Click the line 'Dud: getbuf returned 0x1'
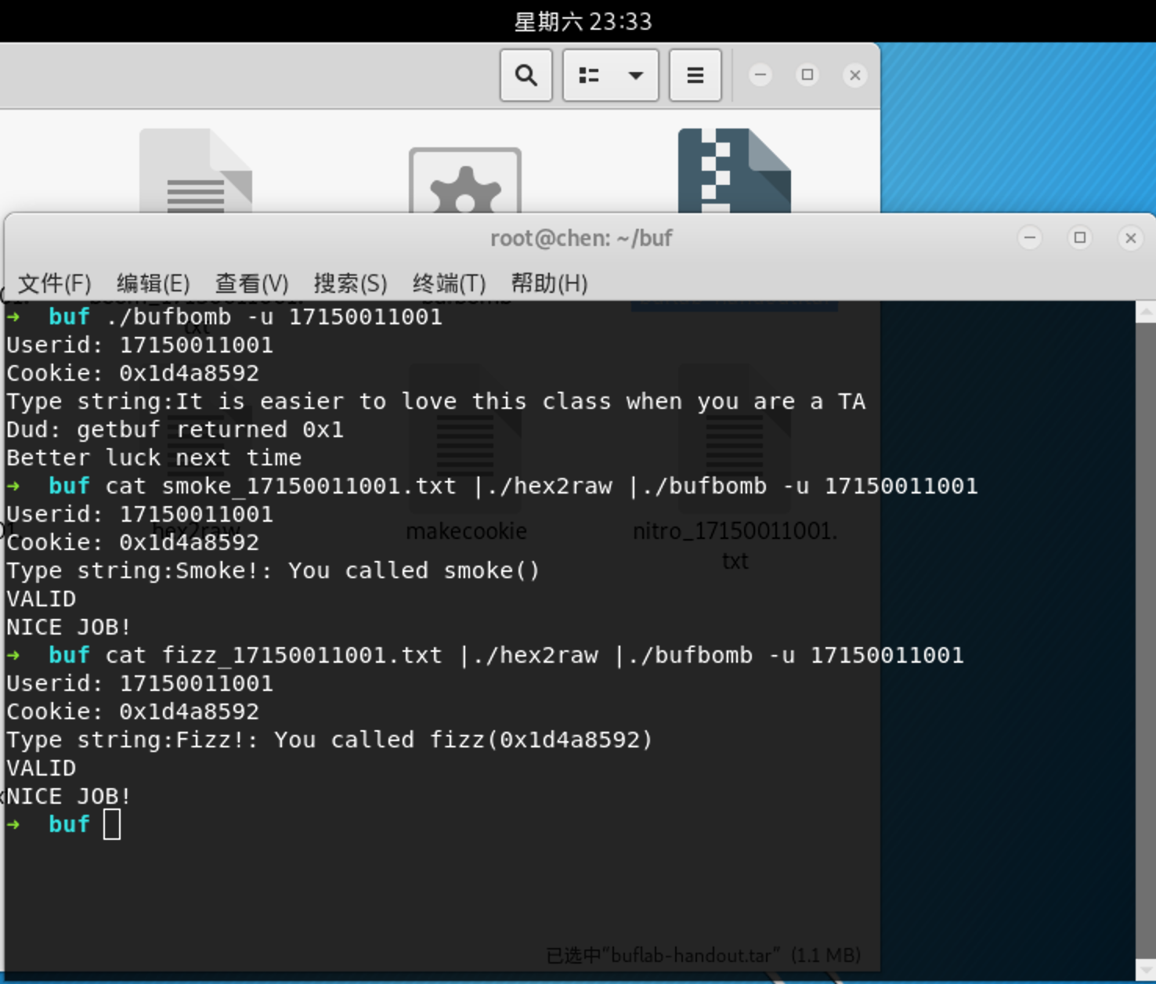Image resolution: width=1156 pixels, height=984 pixels. (175, 429)
